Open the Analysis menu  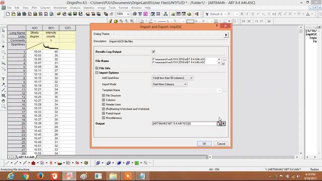75,8
